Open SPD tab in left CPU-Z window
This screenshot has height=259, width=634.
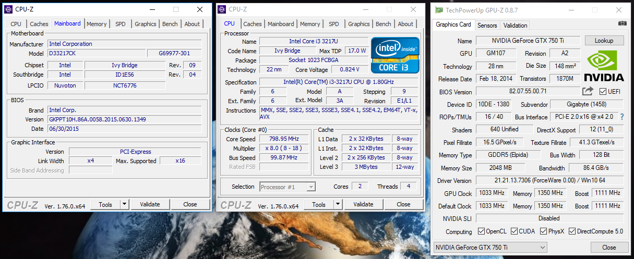click(x=121, y=24)
